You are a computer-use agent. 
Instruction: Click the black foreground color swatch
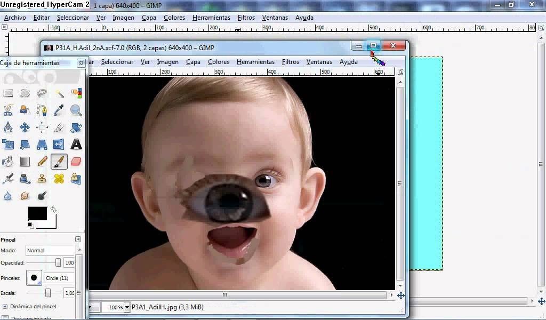37,213
